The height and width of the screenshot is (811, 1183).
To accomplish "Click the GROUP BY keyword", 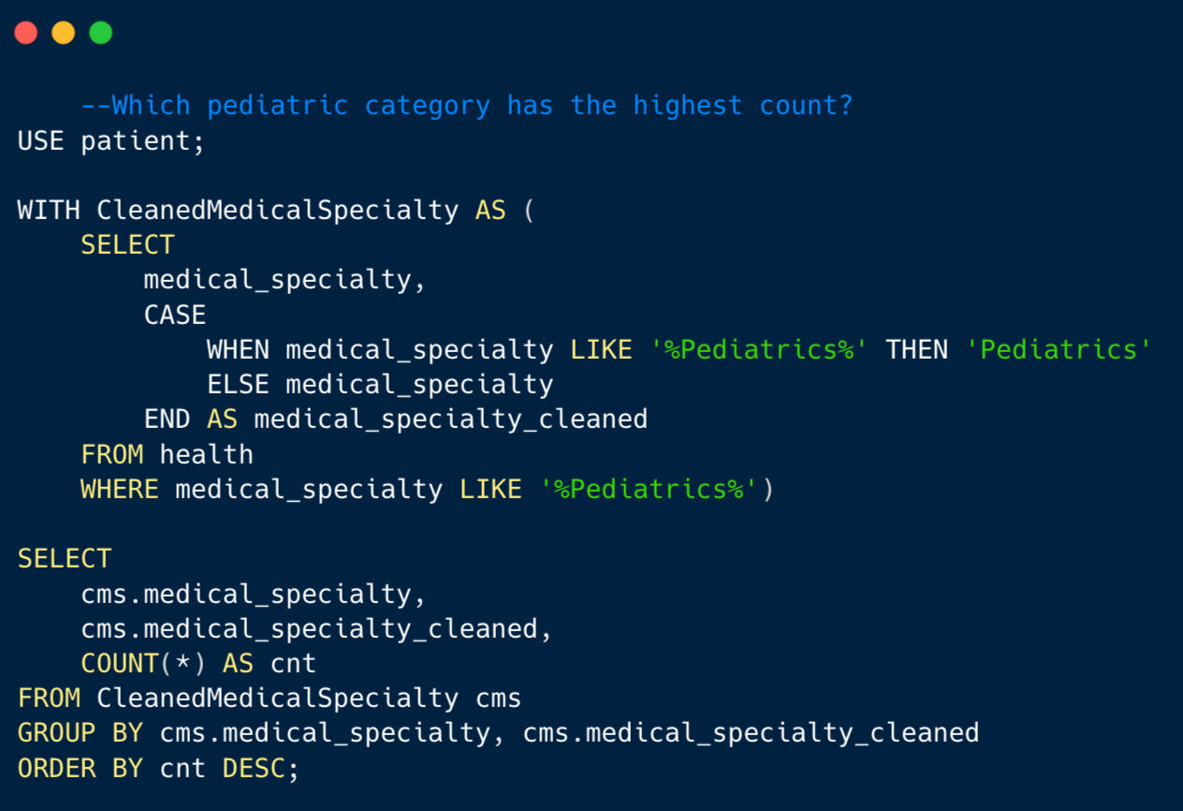I will [80, 732].
